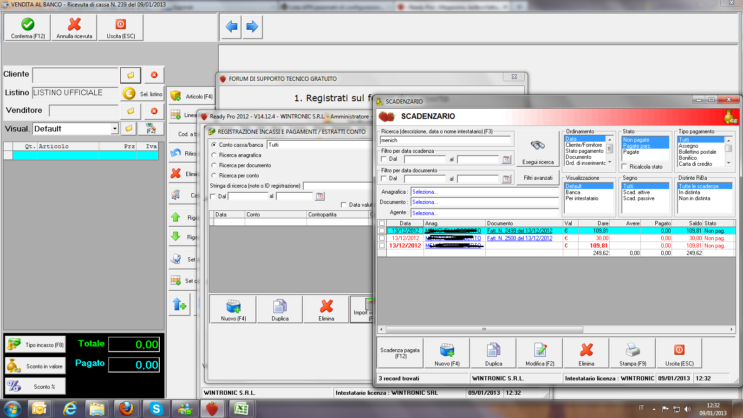
Task: Open link Fatt. N. 2500 del 13/12/2012
Action: 519,238
